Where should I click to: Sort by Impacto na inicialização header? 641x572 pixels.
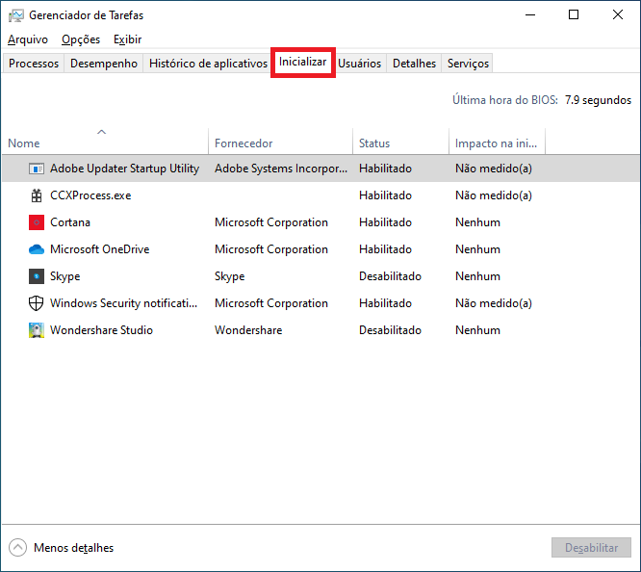click(497, 142)
